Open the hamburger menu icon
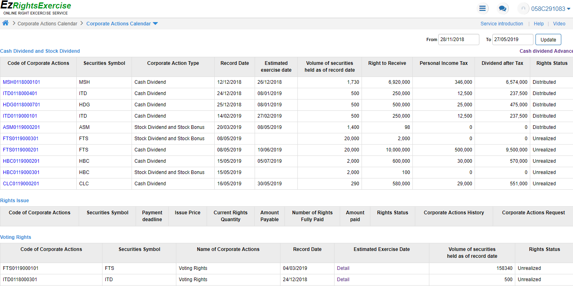 [x=482, y=8]
